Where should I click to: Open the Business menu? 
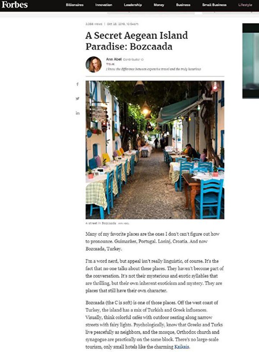coord(183,5)
